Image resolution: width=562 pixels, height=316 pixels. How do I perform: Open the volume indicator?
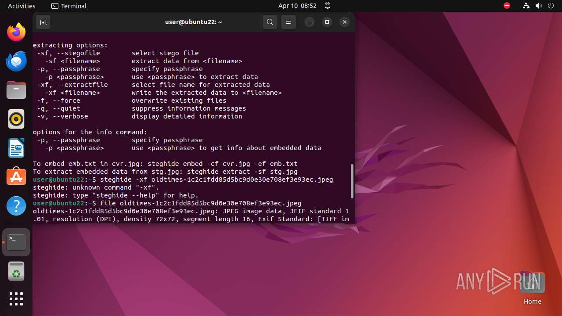[x=539, y=6]
